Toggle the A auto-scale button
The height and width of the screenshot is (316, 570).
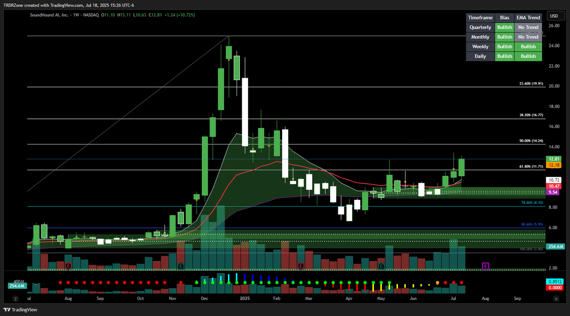[x=556, y=299]
